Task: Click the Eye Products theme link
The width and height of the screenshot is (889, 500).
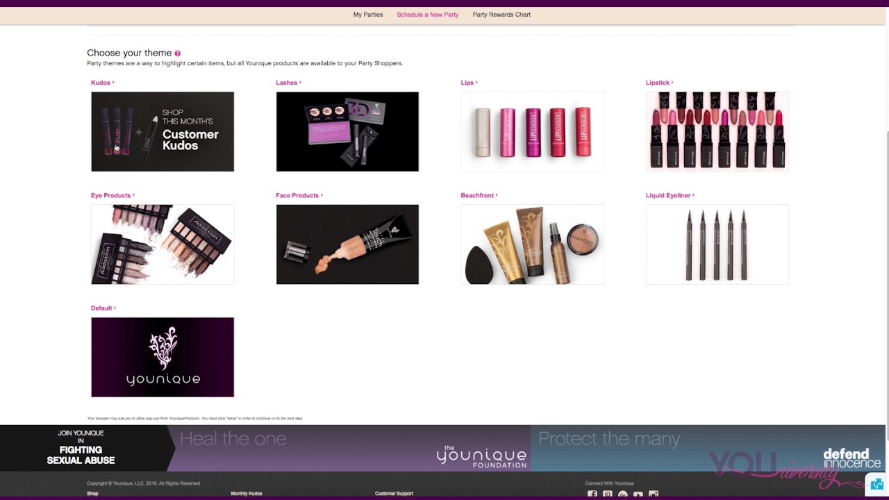Action: click(x=113, y=195)
